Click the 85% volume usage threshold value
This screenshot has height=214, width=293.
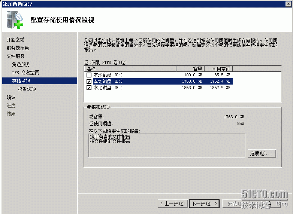pos(241,123)
